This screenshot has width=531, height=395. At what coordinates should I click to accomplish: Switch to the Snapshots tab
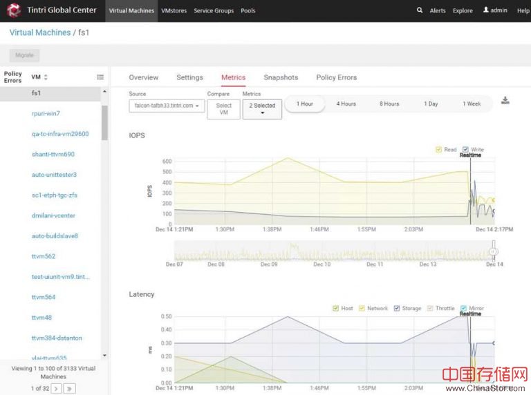281,77
